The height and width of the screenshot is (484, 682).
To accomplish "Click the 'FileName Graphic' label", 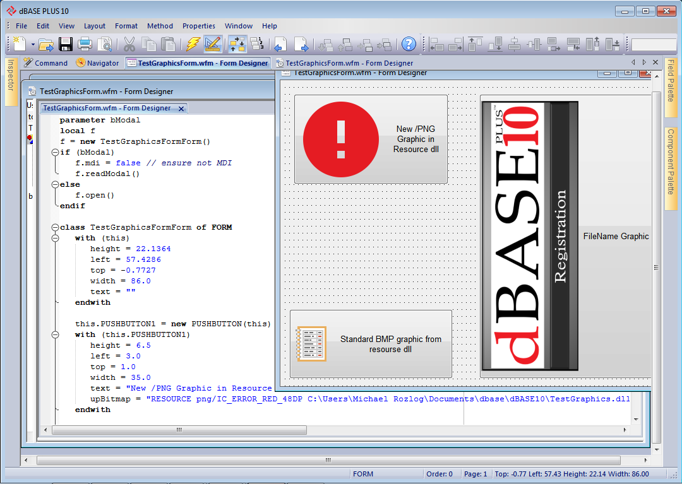I will tap(616, 237).
